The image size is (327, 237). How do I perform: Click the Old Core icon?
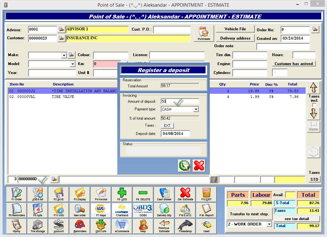click(101, 226)
